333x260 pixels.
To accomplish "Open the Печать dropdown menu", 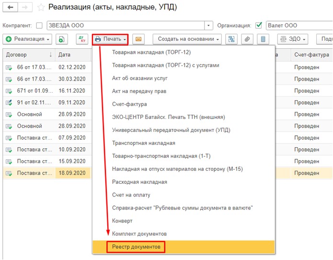I will [110, 39].
